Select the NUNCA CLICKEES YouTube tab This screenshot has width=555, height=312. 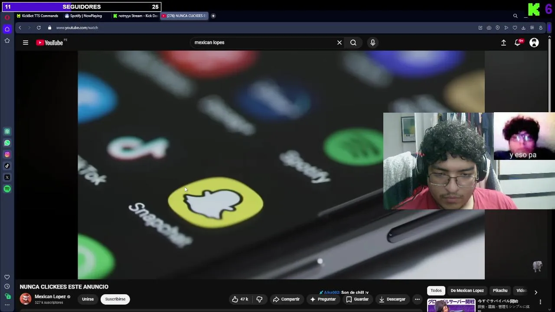coord(184,16)
